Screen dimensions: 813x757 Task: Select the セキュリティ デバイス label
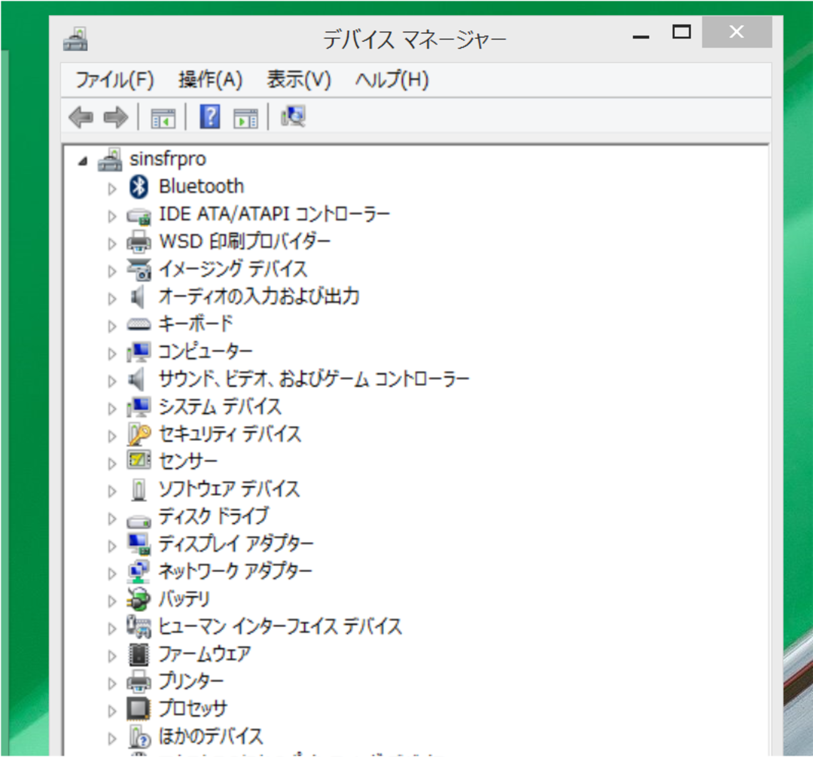click(230, 434)
